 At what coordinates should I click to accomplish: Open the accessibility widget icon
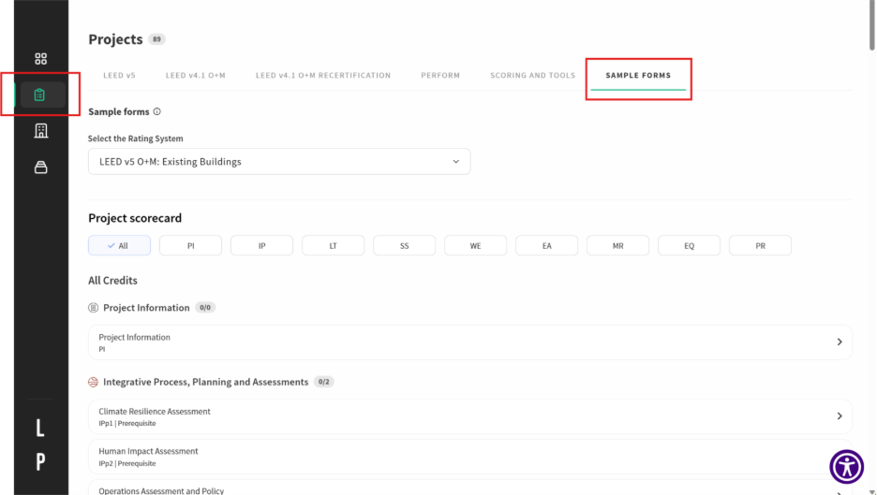[x=846, y=466]
